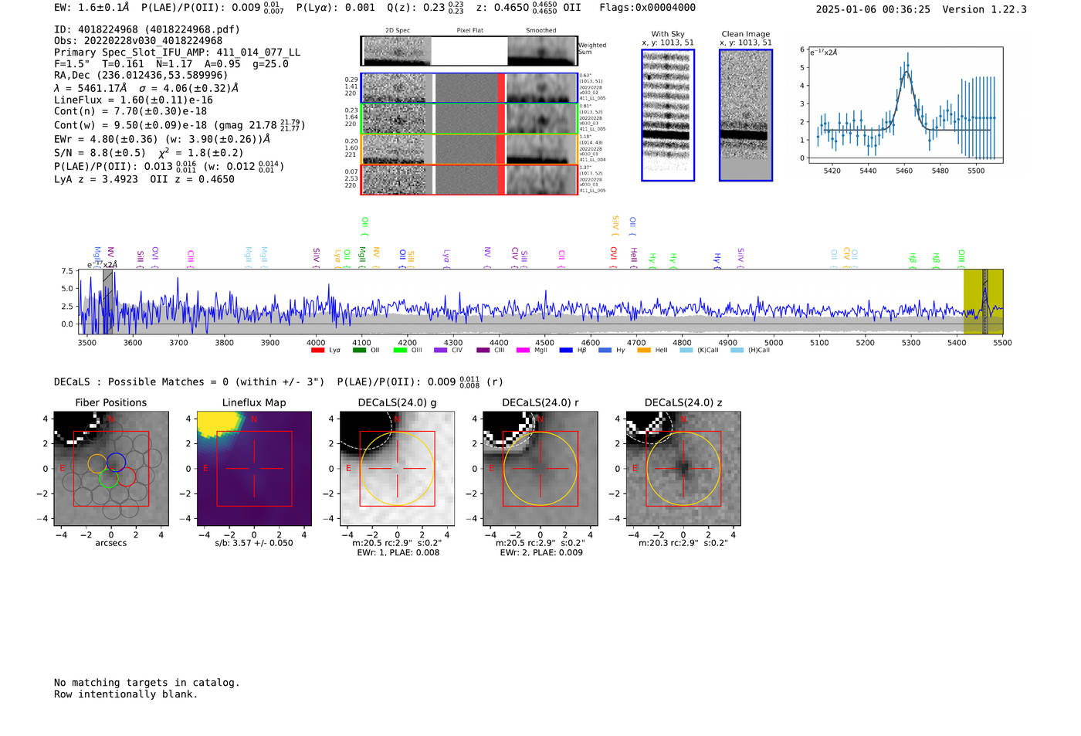Click the (K)CaII light blue legend swatch
1081x736 pixels.
686,351
